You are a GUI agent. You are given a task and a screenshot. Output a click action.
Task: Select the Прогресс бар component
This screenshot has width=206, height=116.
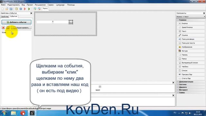[x=191, y=74]
